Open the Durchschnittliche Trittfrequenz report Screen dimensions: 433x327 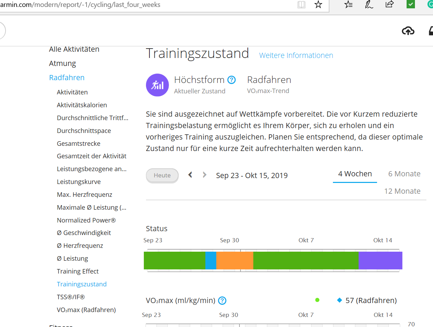click(x=93, y=118)
